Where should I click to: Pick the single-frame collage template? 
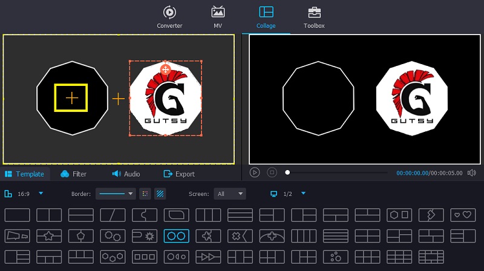(17, 215)
